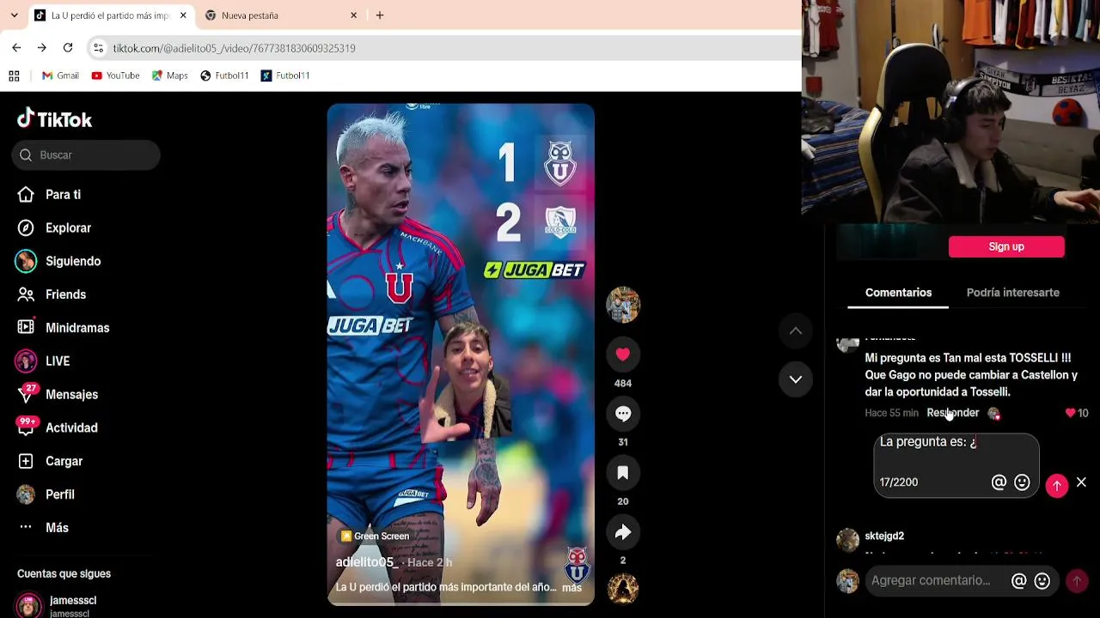Image resolution: width=1100 pixels, height=618 pixels.
Task: Click the video player thumbnail
Action: click(x=461, y=354)
